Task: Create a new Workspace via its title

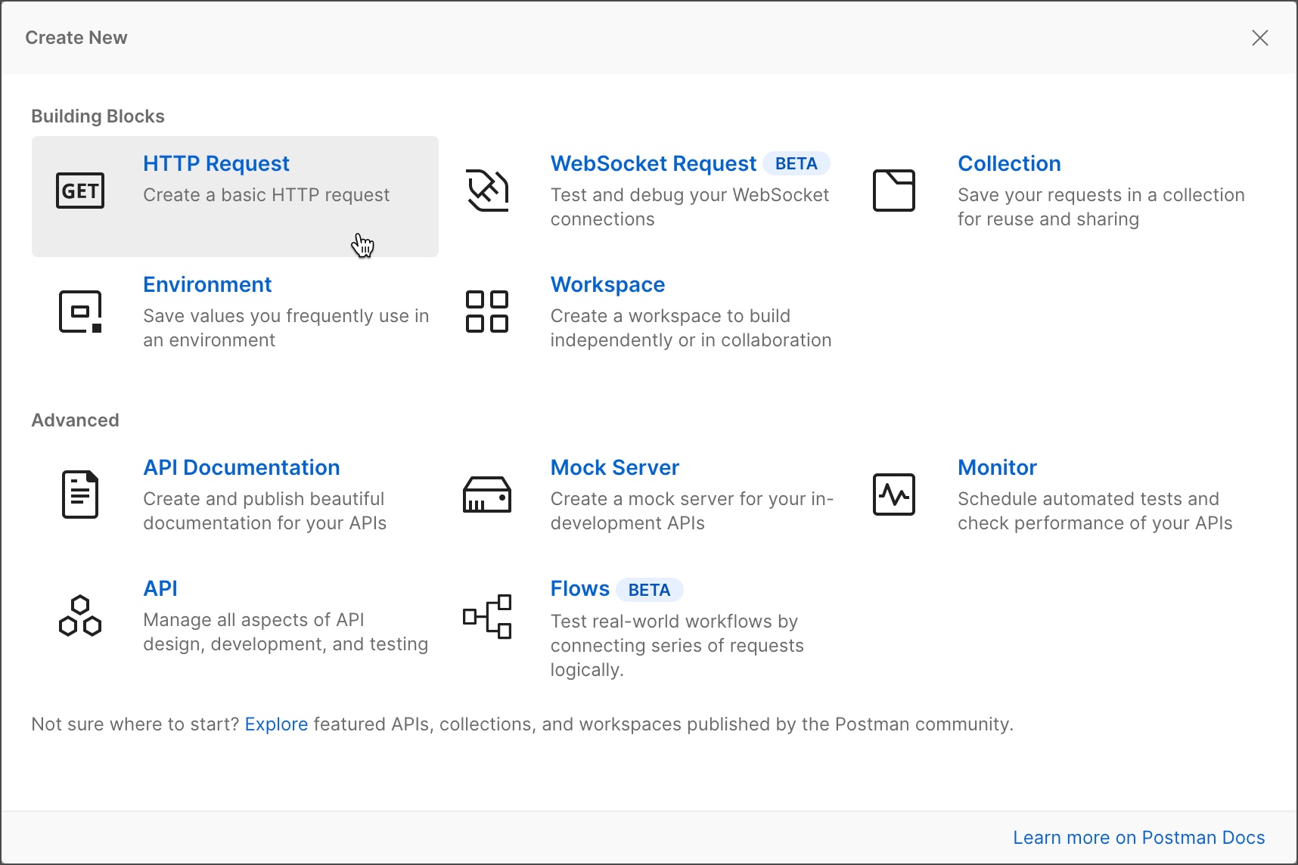Action: click(x=607, y=284)
